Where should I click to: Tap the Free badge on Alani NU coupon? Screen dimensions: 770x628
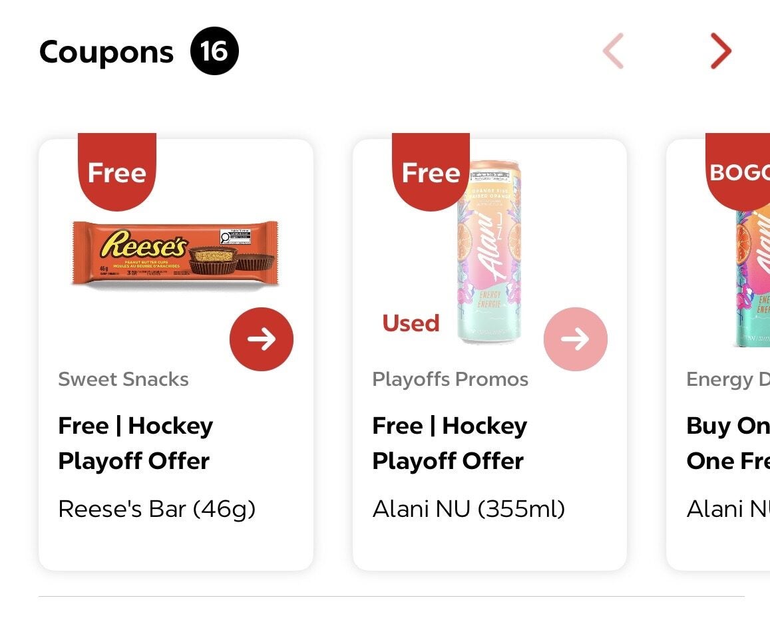(431, 172)
